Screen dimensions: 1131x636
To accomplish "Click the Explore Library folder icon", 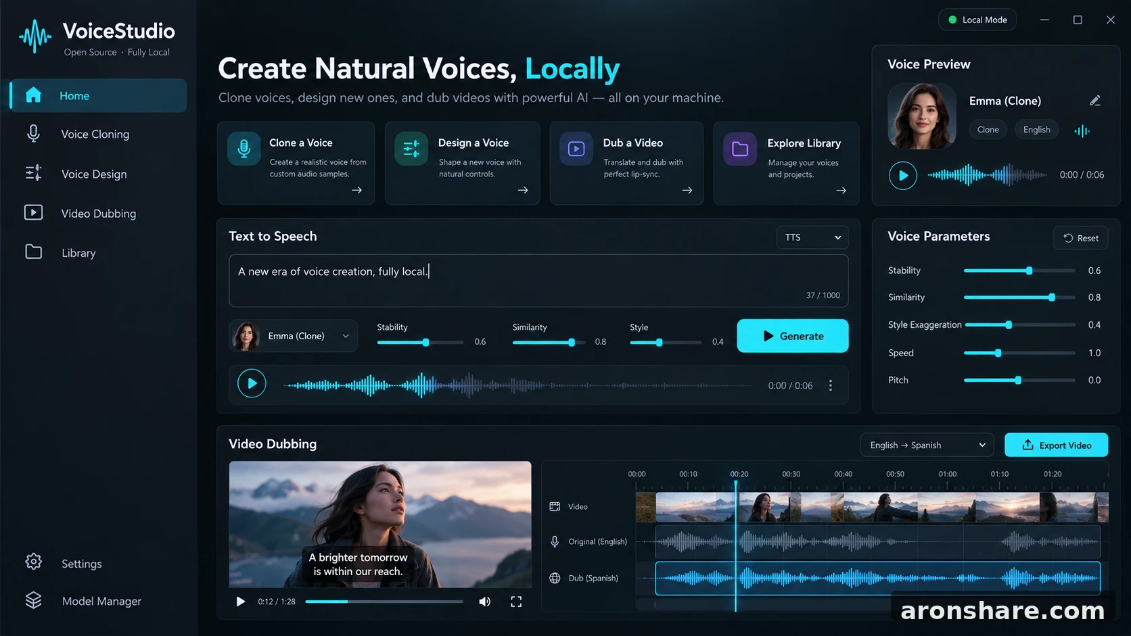I will pos(740,149).
